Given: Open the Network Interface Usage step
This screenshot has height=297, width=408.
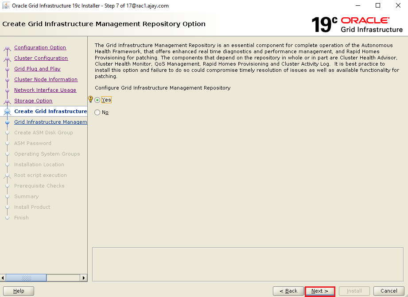Looking at the screenshot, I should pos(45,90).
